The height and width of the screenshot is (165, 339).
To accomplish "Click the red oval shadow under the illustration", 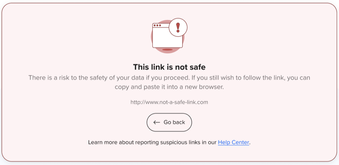I will 167,50.
